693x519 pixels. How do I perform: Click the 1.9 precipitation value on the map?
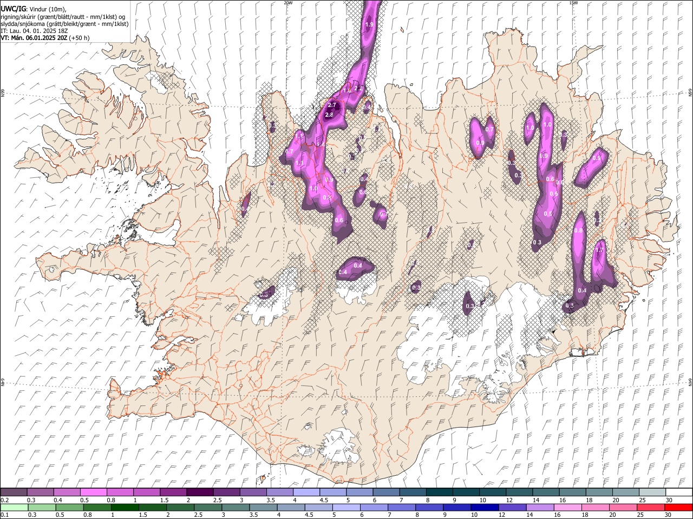[369, 25]
